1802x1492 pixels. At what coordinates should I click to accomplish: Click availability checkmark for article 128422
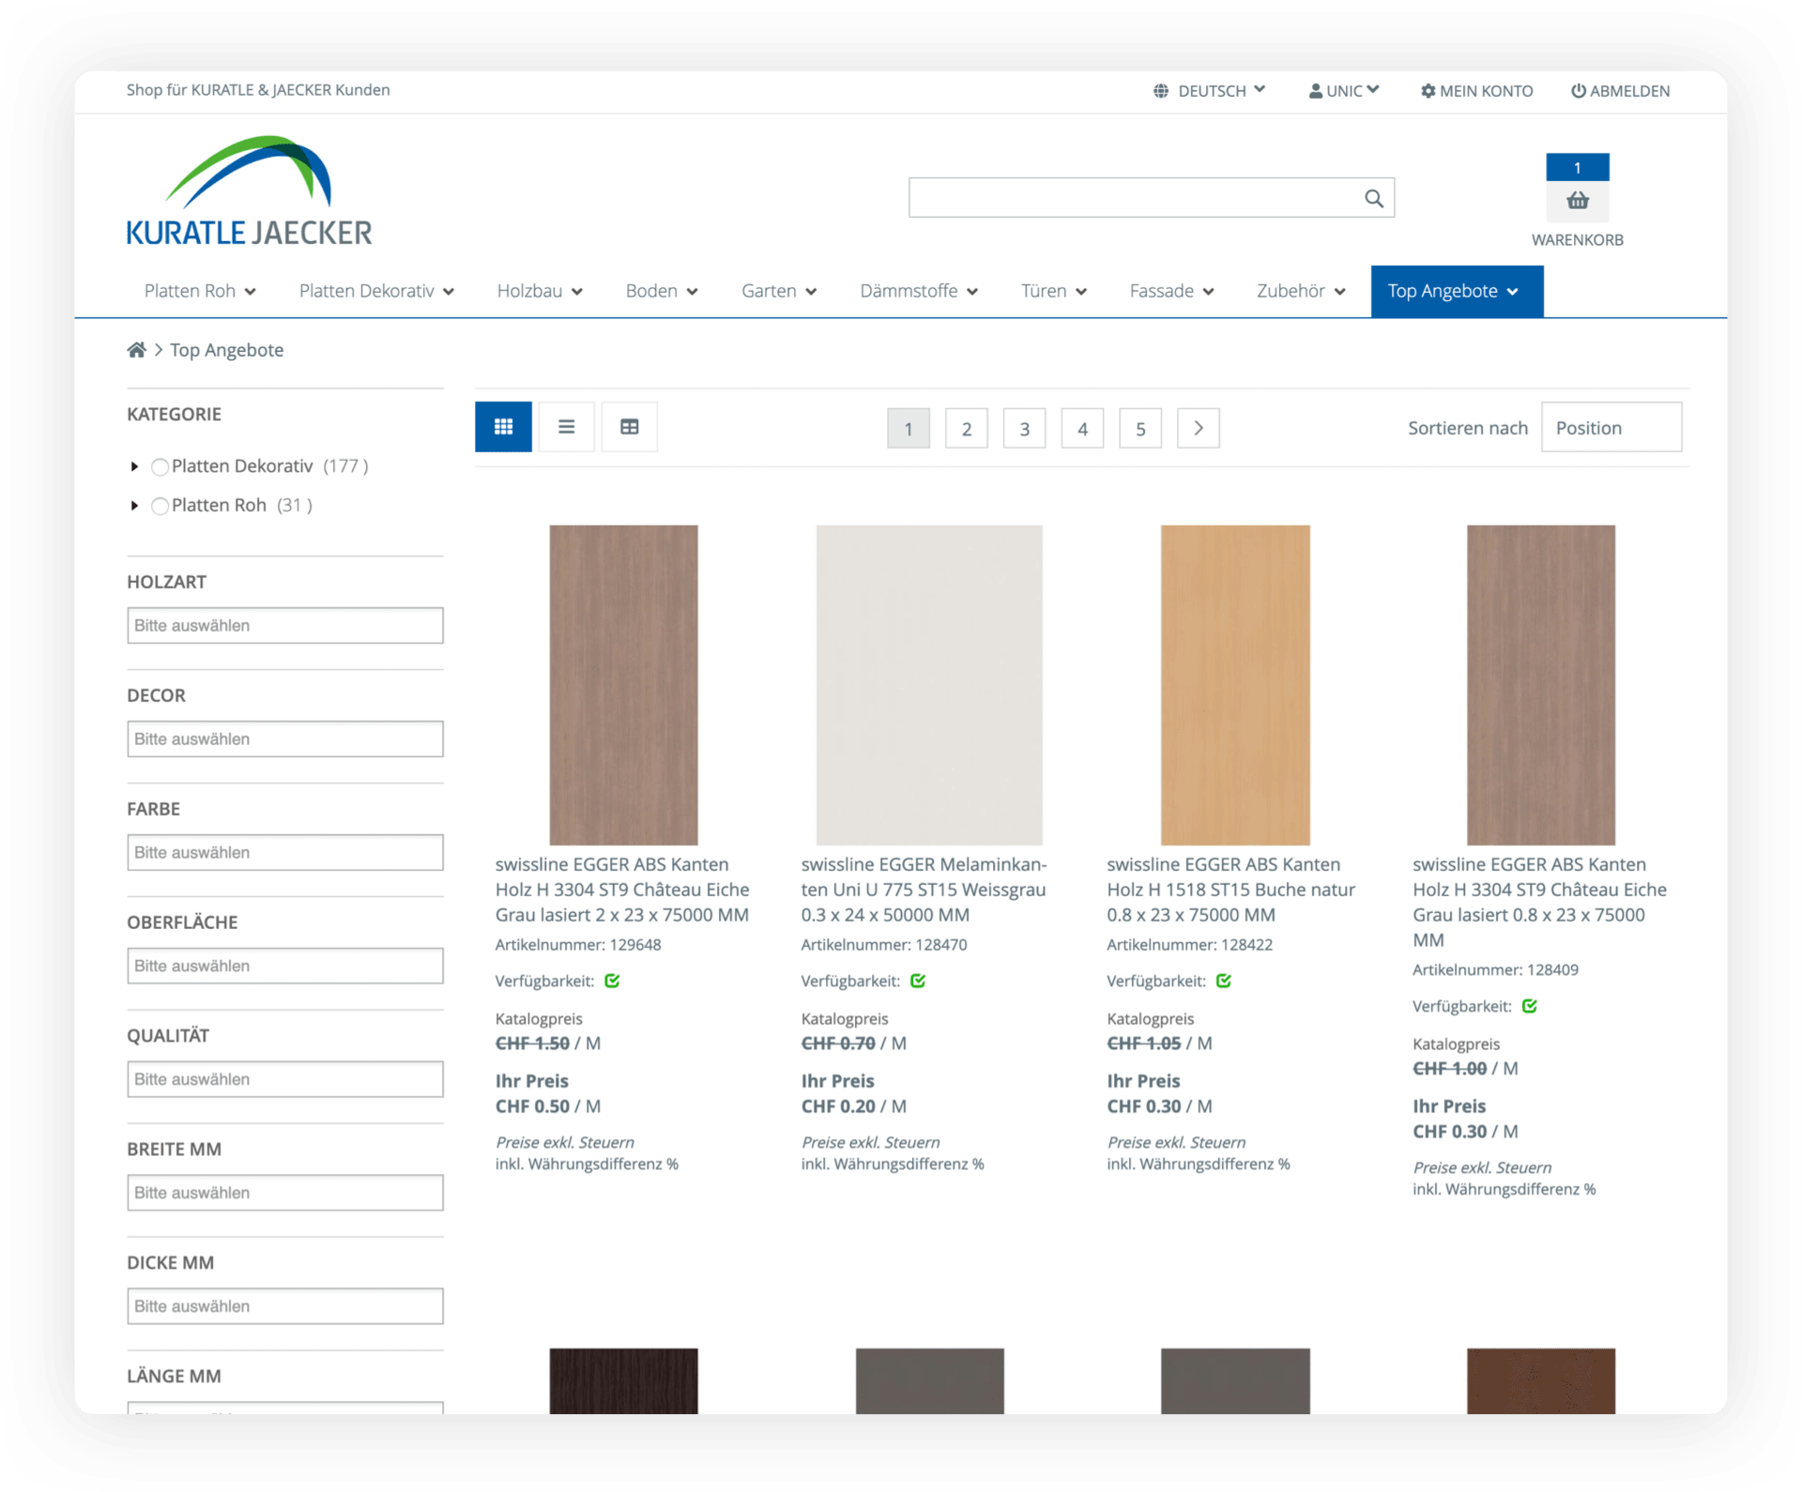click(x=1224, y=981)
